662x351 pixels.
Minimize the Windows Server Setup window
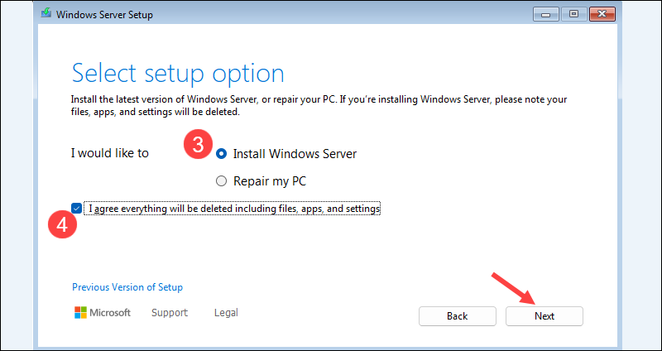(x=547, y=14)
